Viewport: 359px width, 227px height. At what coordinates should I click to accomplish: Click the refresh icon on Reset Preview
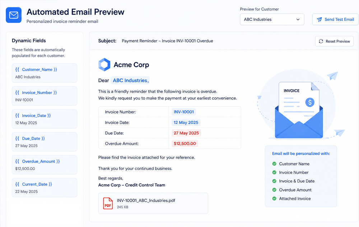pyautogui.click(x=321, y=41)
